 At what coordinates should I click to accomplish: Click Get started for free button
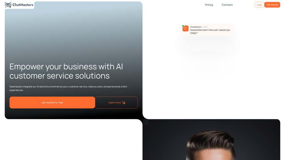click(x=52, y=103)
